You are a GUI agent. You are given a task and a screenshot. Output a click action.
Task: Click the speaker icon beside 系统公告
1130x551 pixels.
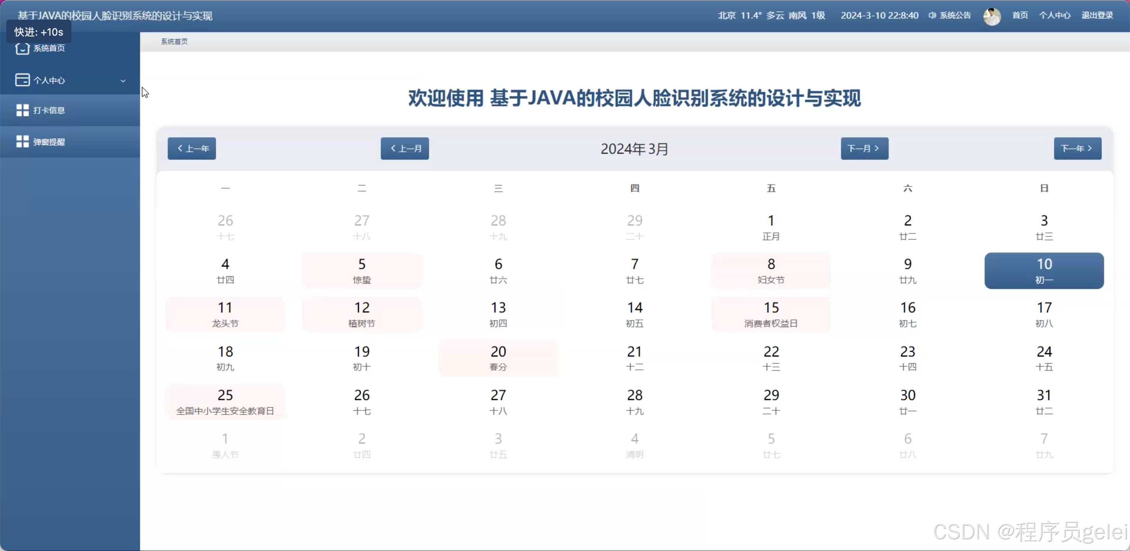tap(932, 15)
